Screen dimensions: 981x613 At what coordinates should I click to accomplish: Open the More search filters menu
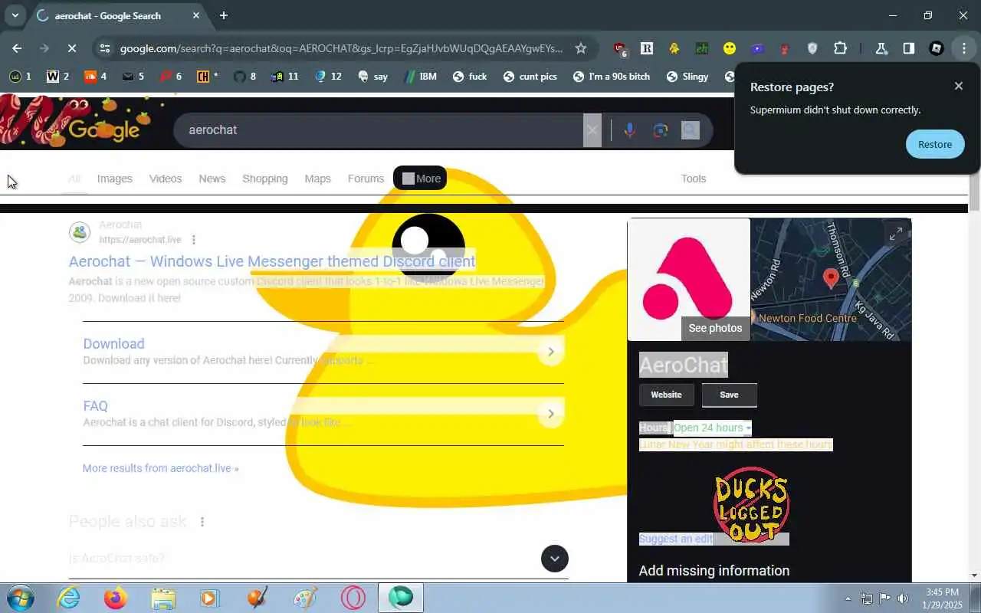pos(420,179)
